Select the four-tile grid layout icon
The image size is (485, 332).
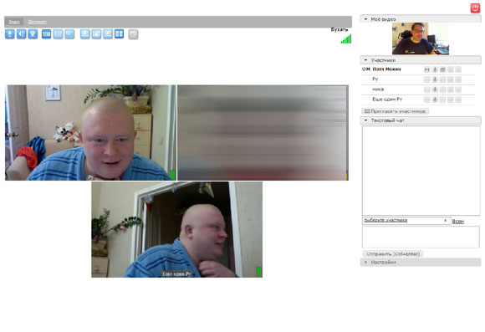click(119, 34)
